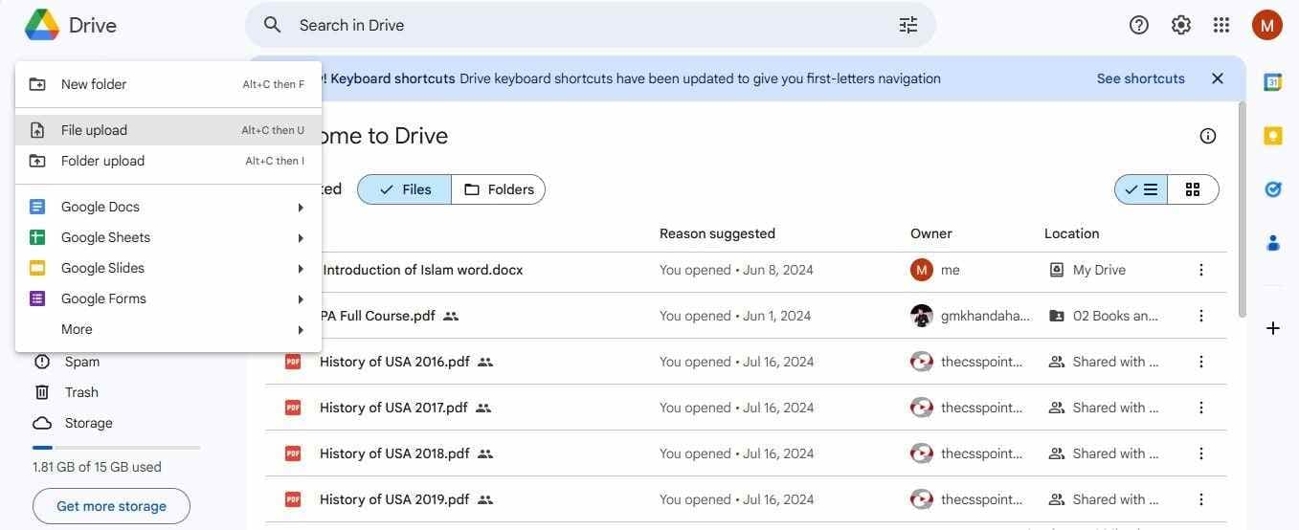The width and height of the screenshot is (1299, 530).
Task: Click the Location column header
Action: coord(1071,233)
